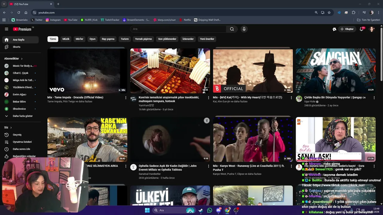Open a new Chrome tab
The height and width of the screenshot is (215, 383).
tap(58, 4)
